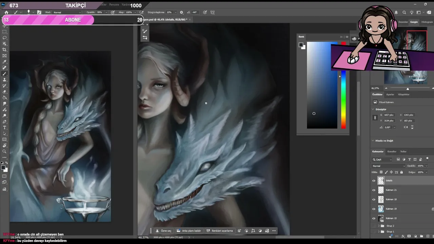
Task: Hide the Katman 15 layer
Action: click(x=374, y=218)
